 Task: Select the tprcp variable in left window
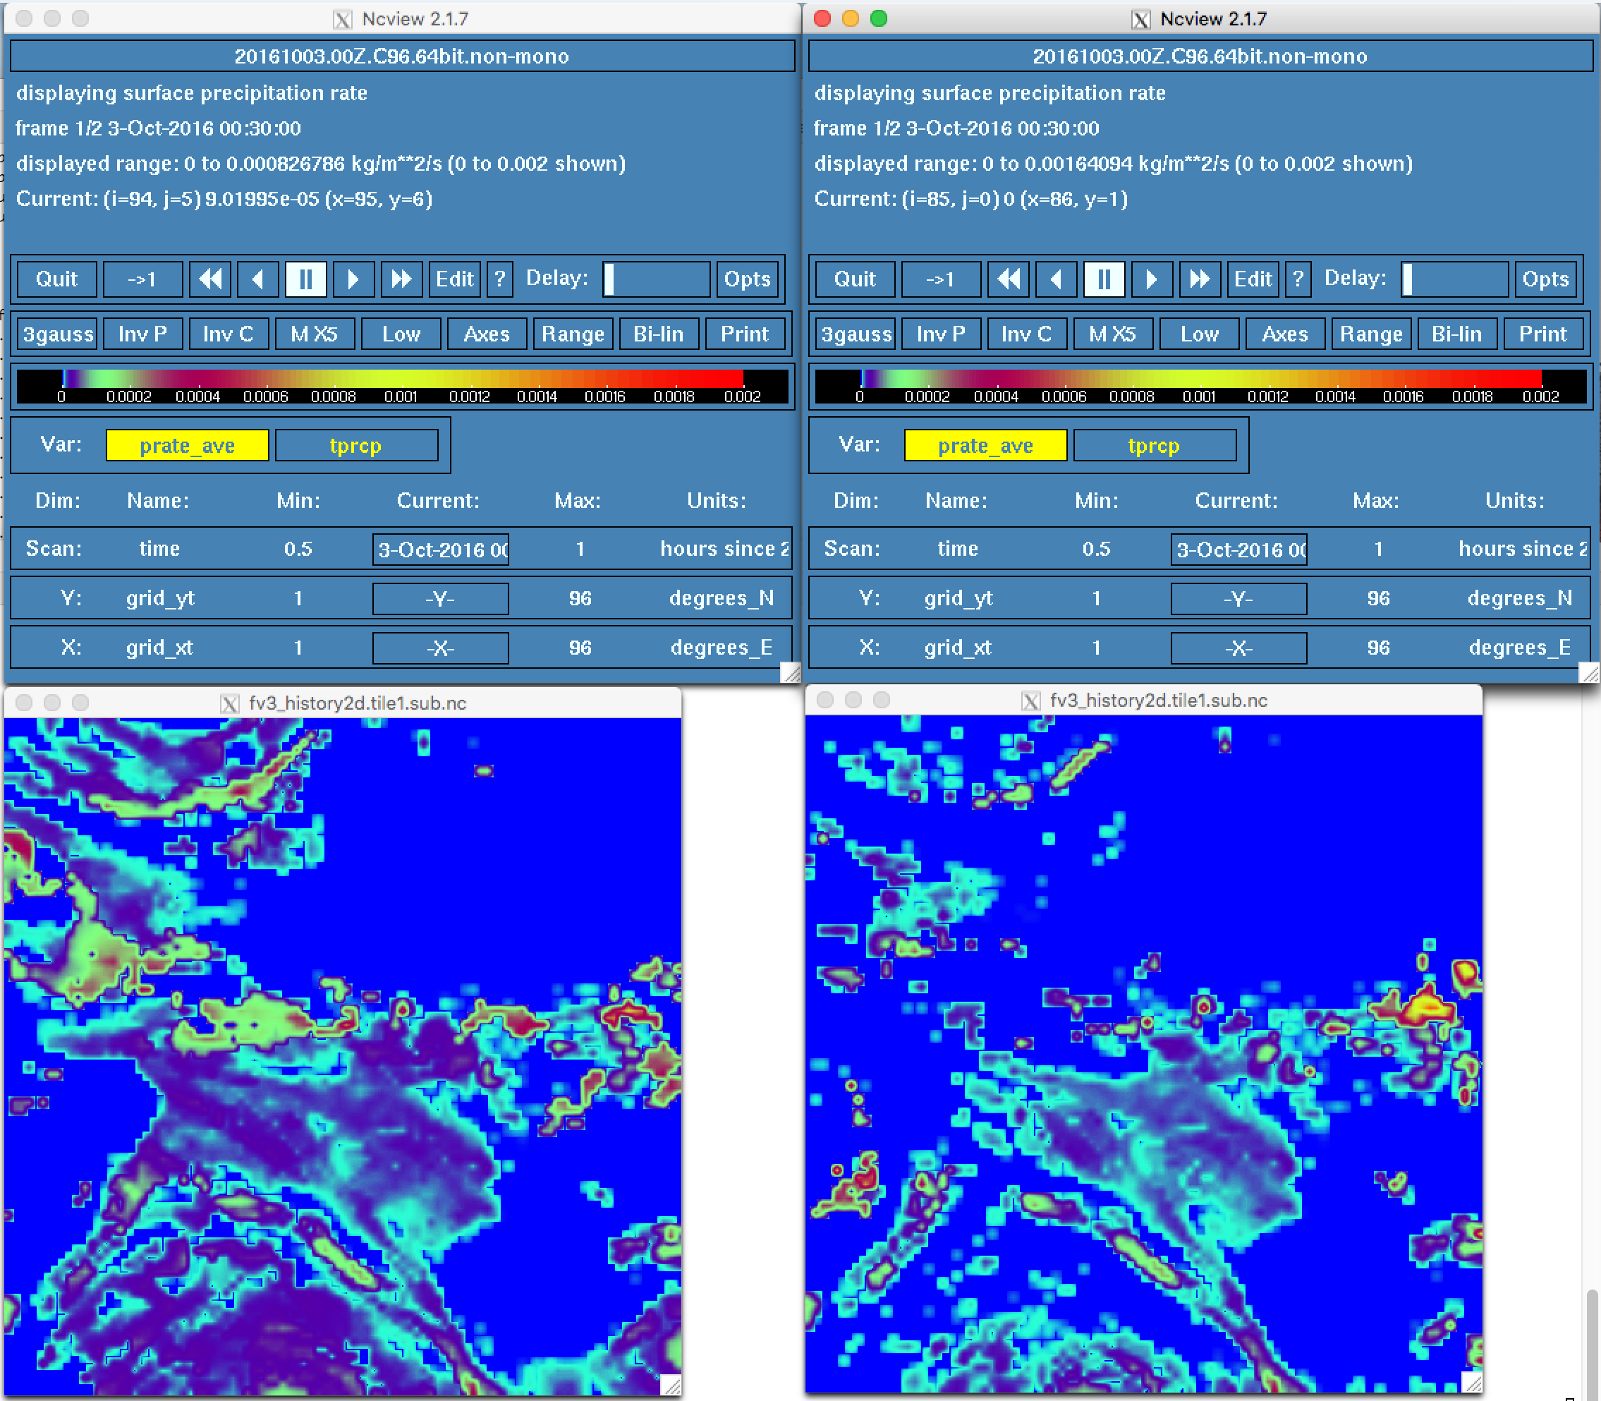pyautogui.click(x=356, y=446)
